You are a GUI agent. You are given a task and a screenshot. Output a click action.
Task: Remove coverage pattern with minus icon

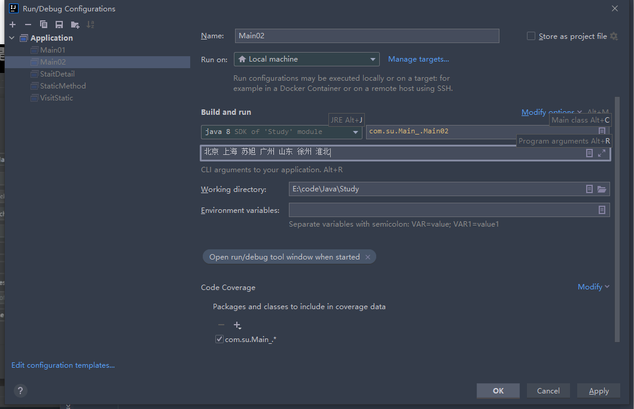pos(221,325)
